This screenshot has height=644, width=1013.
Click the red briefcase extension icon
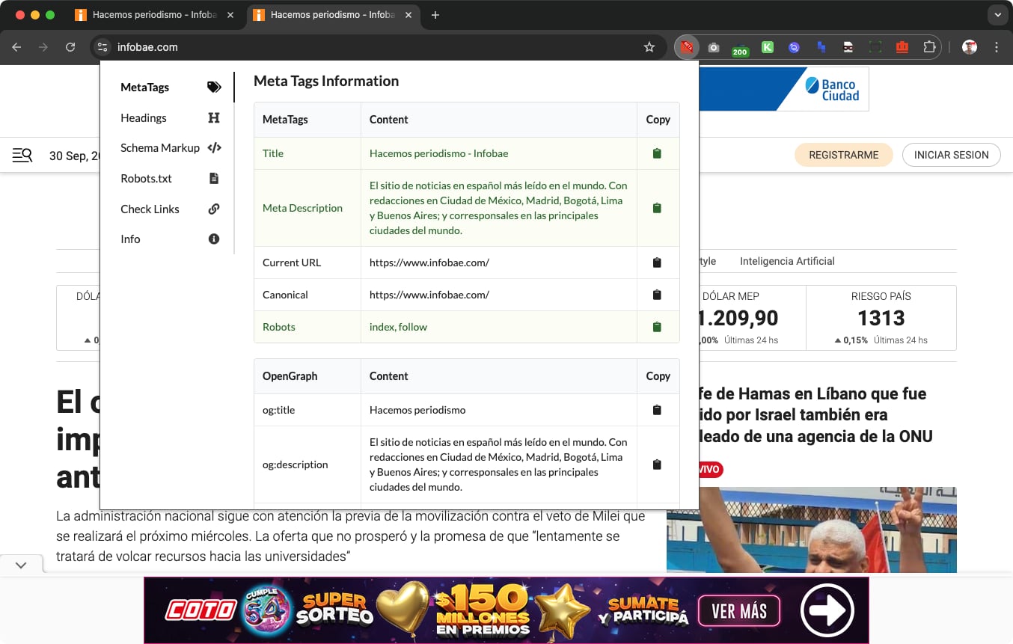[x=902, y=47]
